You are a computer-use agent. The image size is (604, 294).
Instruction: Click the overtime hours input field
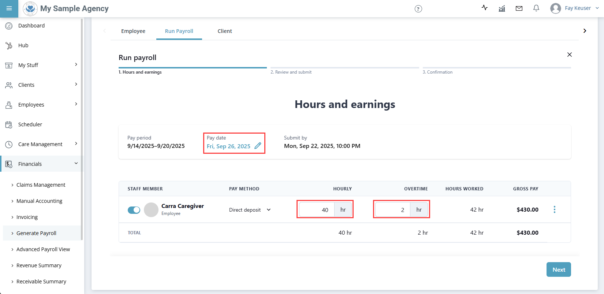(393, 210)
